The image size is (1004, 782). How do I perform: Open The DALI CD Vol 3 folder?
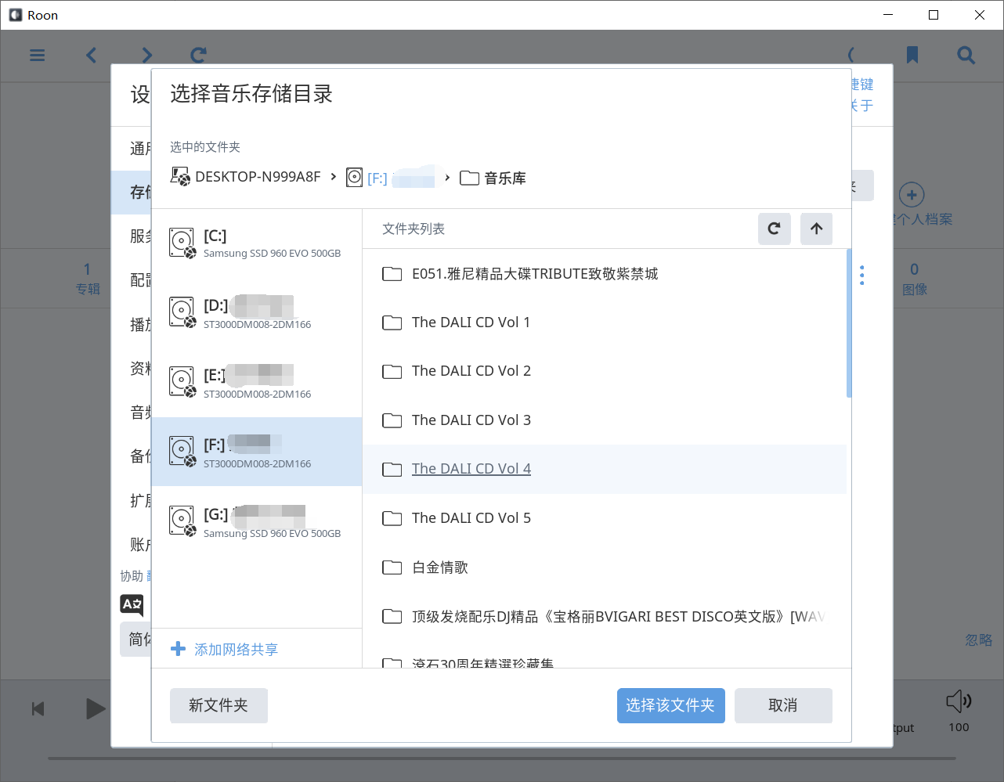(x=605, y=420)
